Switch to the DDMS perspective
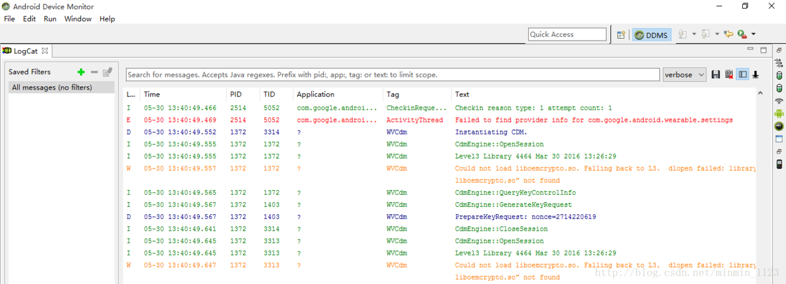 [652, 35]
